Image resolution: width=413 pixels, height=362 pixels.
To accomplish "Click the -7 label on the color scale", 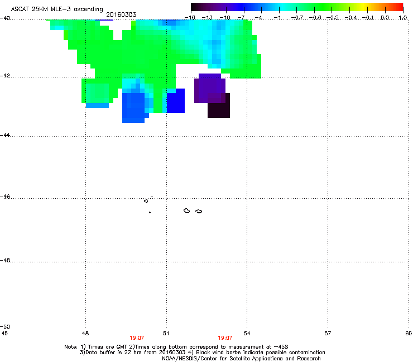I will coord(241,18).
